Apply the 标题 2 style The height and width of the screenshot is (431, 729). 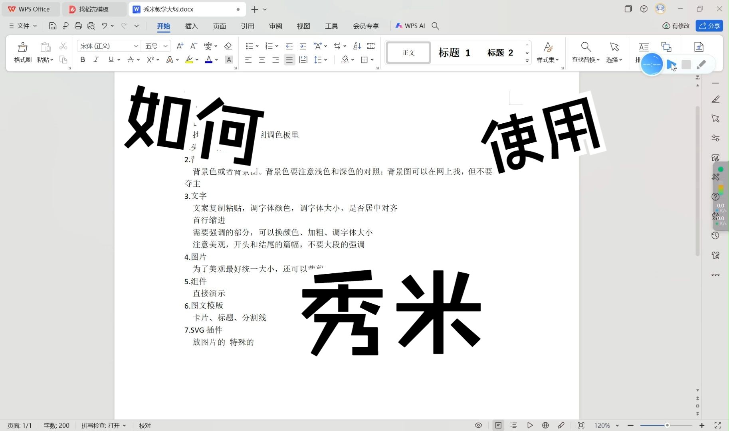click(x=500, y=53)
